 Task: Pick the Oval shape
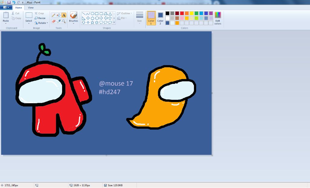click(x=92, y=14)
